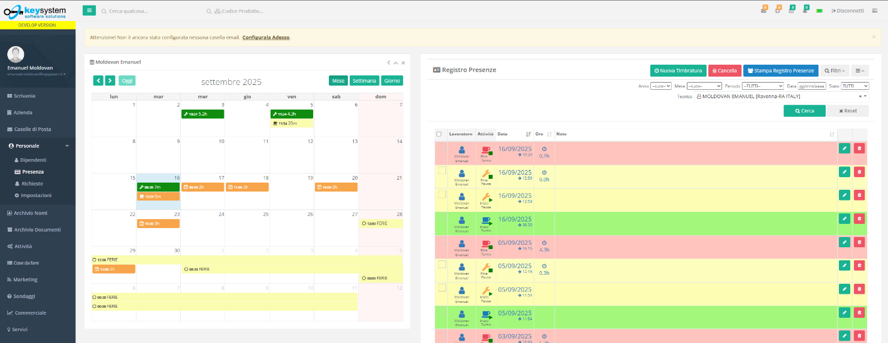The height and width of the screenshot is (343, 888).
Task: Open Dipendenti in the Personale submenu
Action: pos(33,160)
